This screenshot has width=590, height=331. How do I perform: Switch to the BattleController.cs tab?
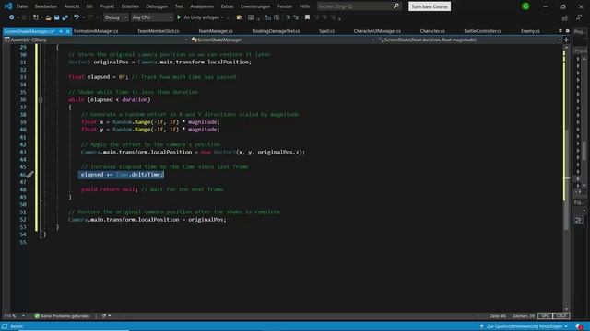483,31
